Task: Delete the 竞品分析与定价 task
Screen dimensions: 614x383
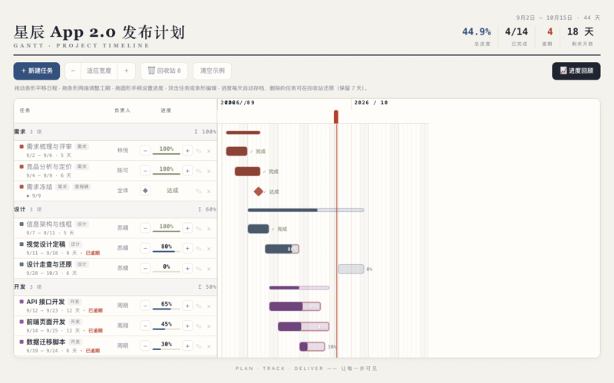Action: click(x=209, y=171)
